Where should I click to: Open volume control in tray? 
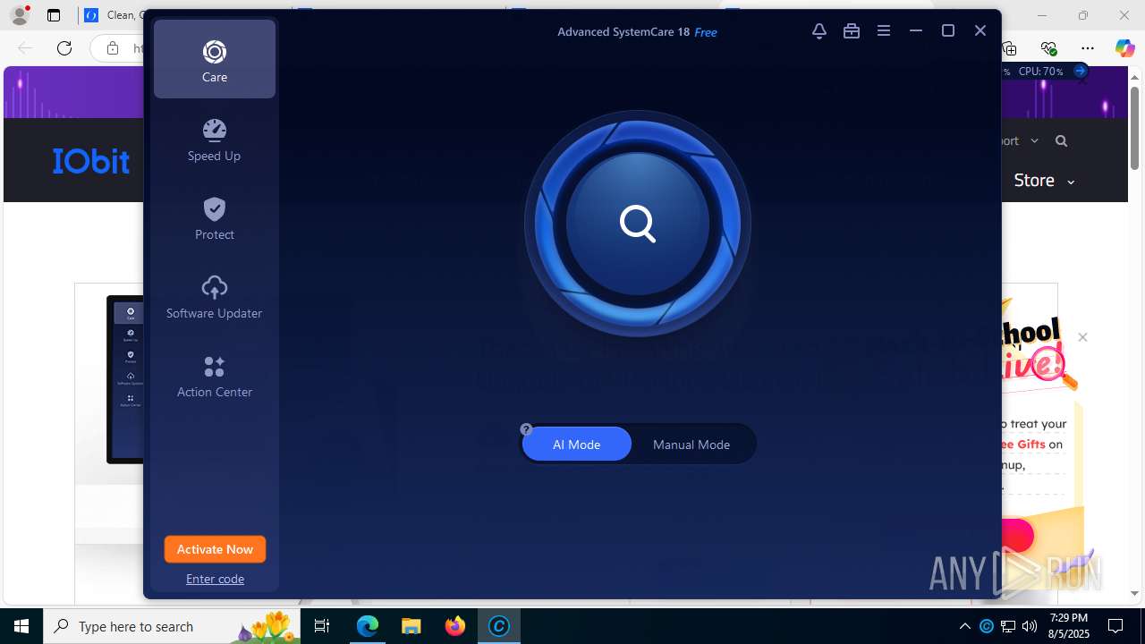(1030, 626)
